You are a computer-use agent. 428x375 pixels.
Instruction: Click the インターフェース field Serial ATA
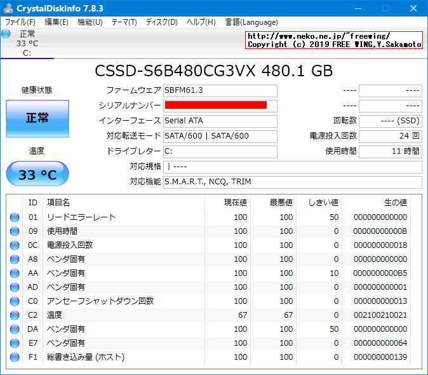220,121
